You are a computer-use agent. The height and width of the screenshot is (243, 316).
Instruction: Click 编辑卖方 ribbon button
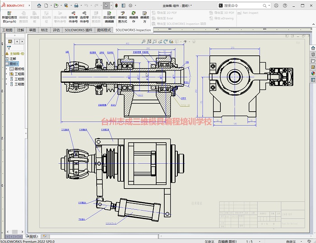click(x=145, y=17)
